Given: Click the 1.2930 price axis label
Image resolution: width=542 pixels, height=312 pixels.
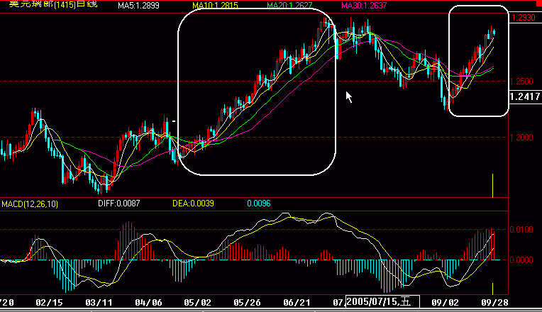Looking at the screenshot, I should (524, 18).
